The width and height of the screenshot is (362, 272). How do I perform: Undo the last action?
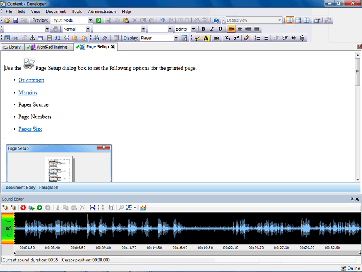(x=162, y=20)
